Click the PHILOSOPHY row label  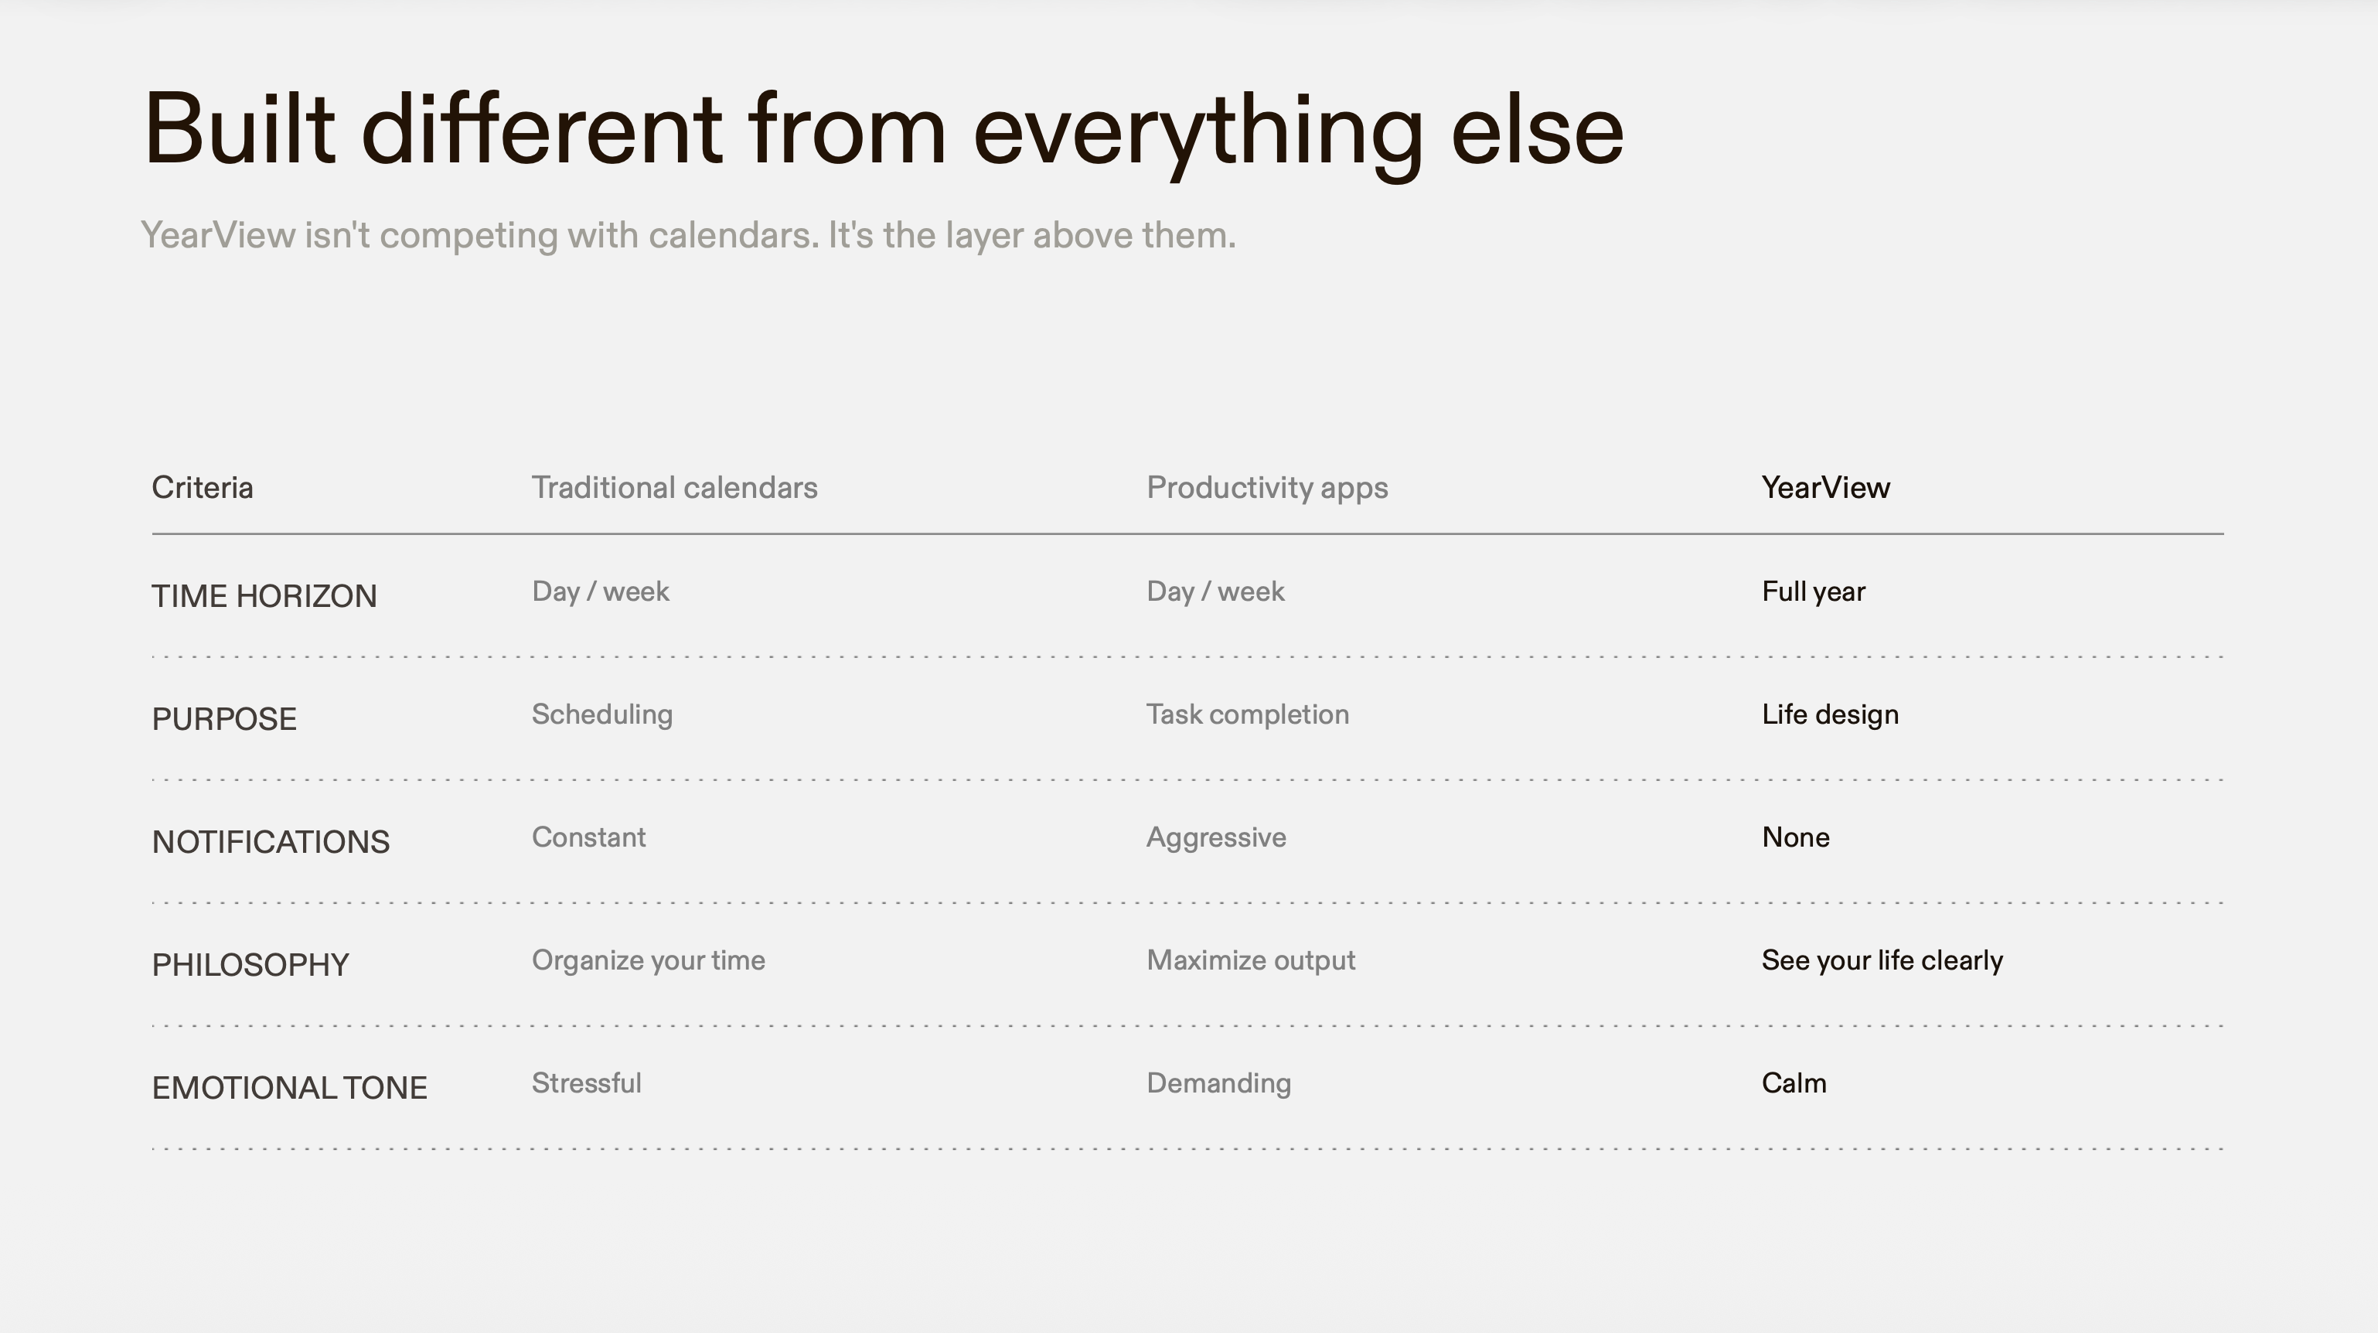[x=250, y=965]
